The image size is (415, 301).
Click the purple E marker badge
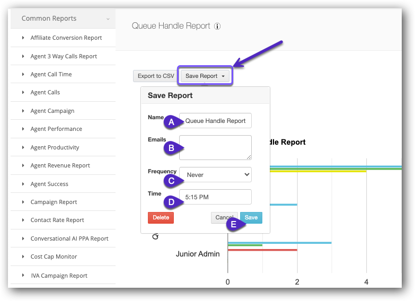click(234, 224)
